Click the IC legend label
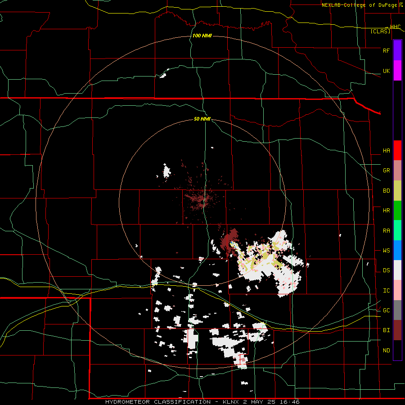 386,291
